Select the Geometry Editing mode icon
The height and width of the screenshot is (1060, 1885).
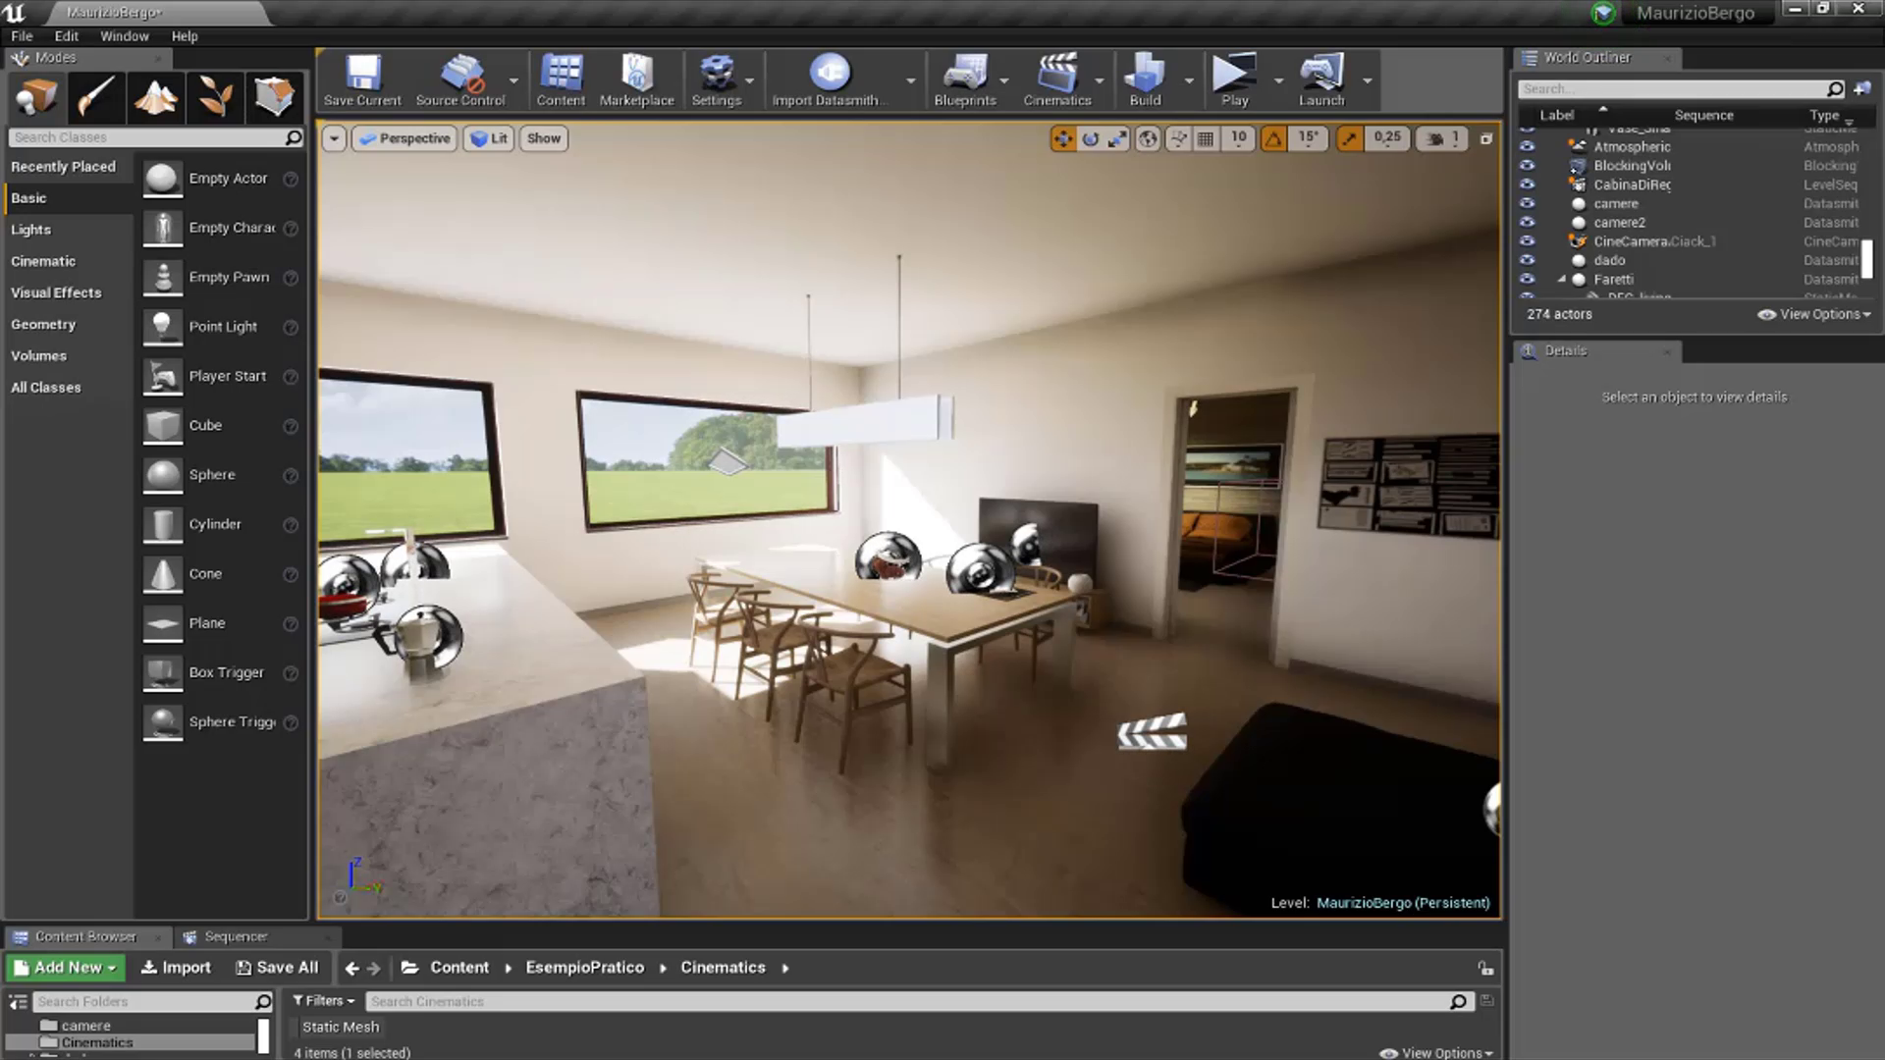tap(274, 97)
